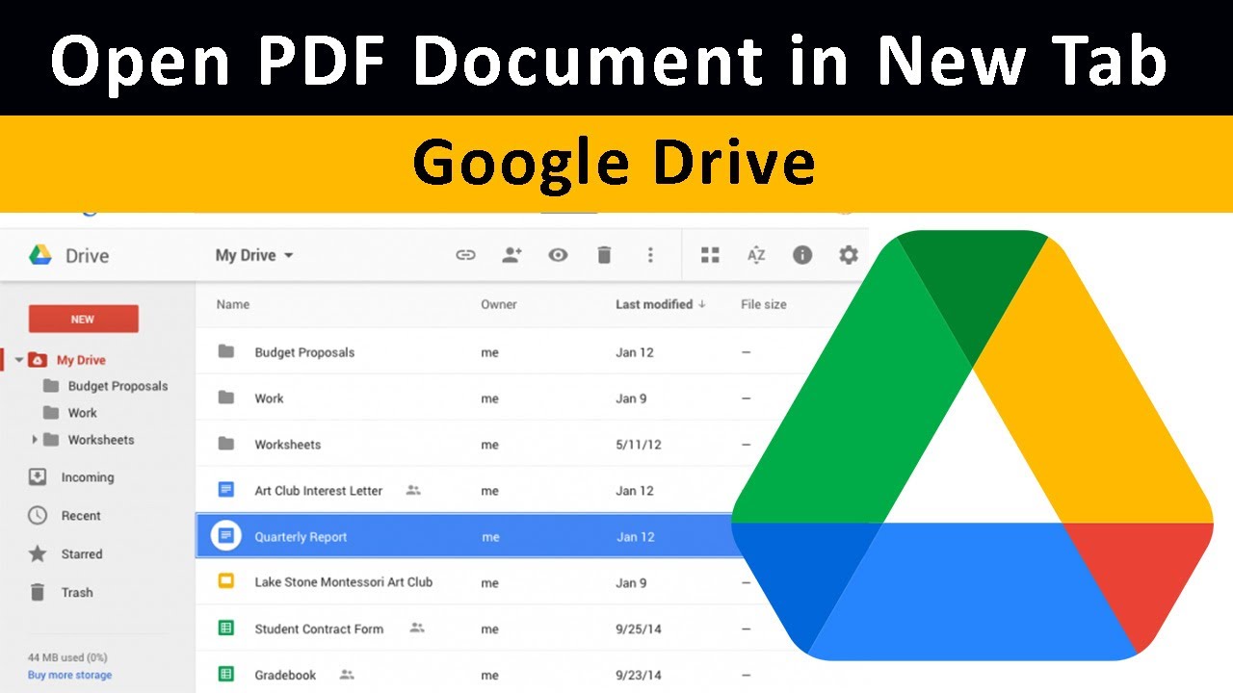Screen dimensions: 1233x693
Task: Click the Recent clock icon
Action: pos(38,516)
